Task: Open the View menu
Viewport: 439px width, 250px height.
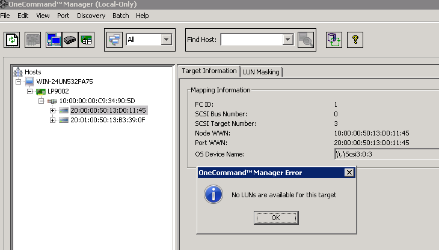Action: [x=43, y=16]
